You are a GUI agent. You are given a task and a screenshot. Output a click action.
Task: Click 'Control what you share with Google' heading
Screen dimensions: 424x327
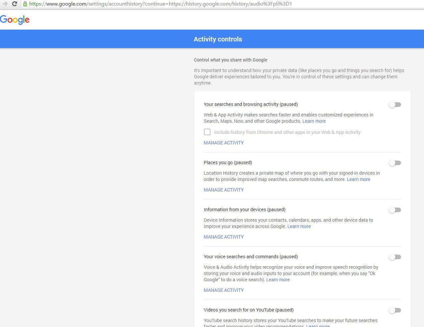coord(231,60)
